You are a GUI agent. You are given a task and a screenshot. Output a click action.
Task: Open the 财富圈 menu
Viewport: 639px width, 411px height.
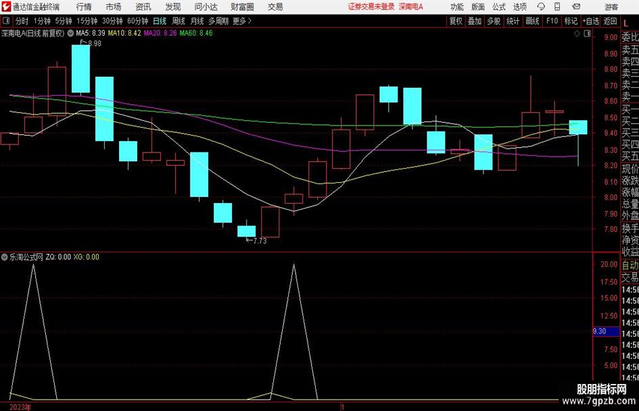(x=242, y=7)
